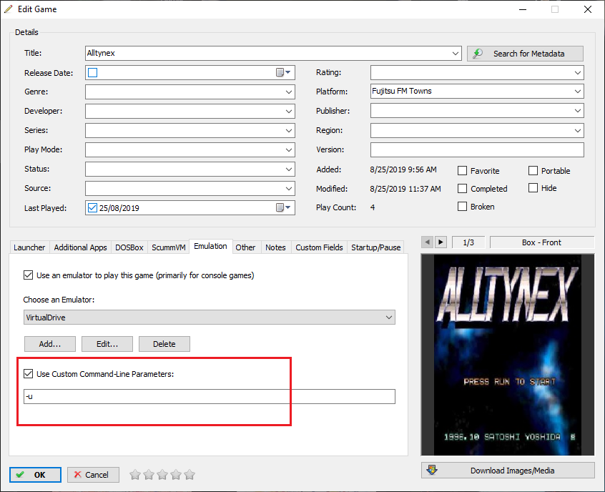Click the Version input field
This screenshot has height=492, width=605.
[x=477, y=149]
